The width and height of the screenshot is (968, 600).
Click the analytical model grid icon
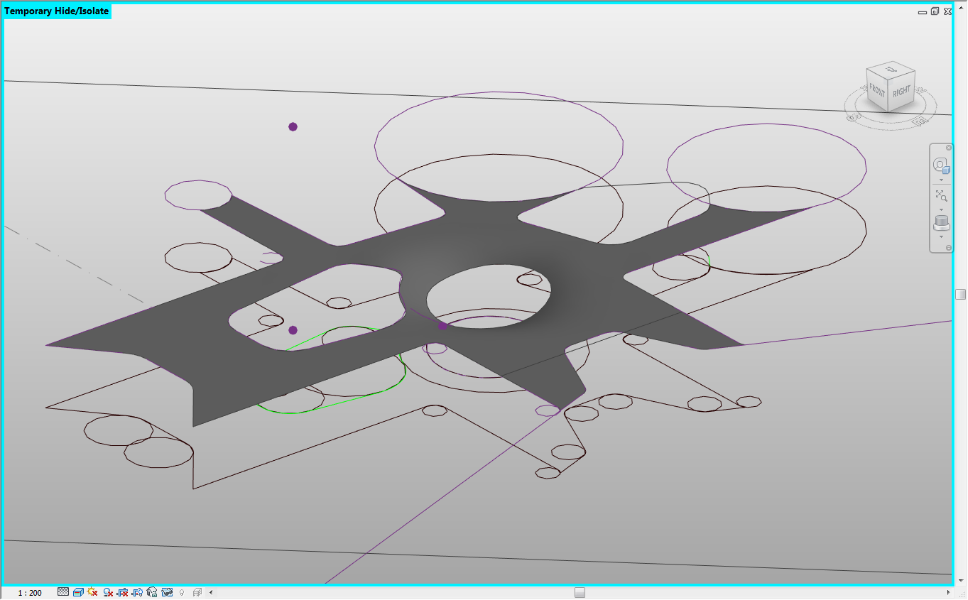tap(197, 592)
